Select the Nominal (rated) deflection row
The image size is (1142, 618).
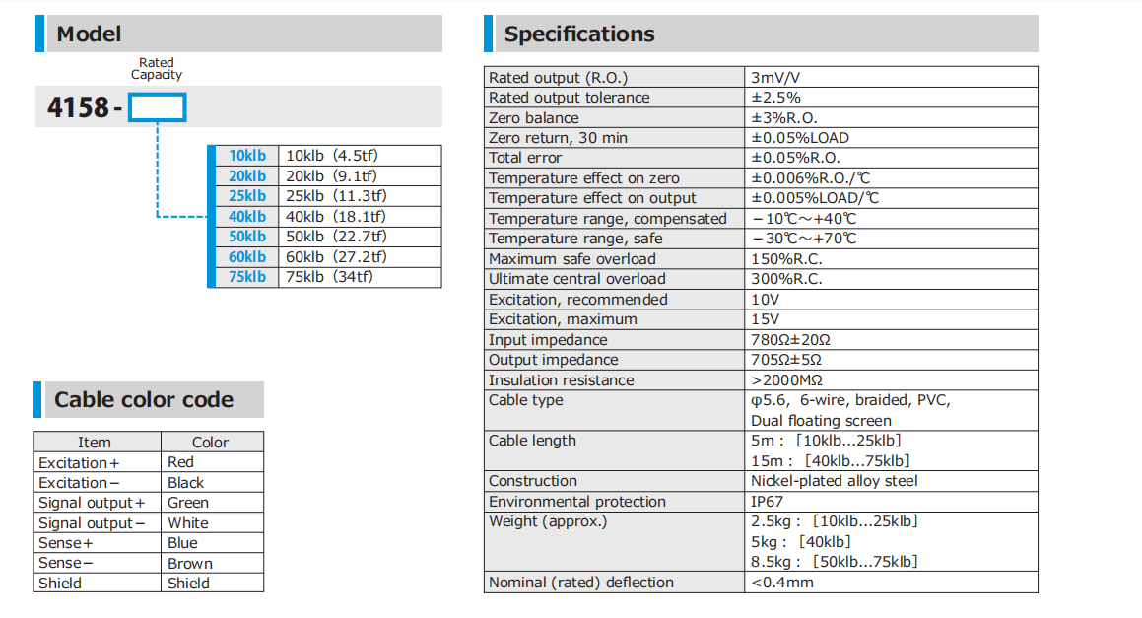tap(761, 583)
